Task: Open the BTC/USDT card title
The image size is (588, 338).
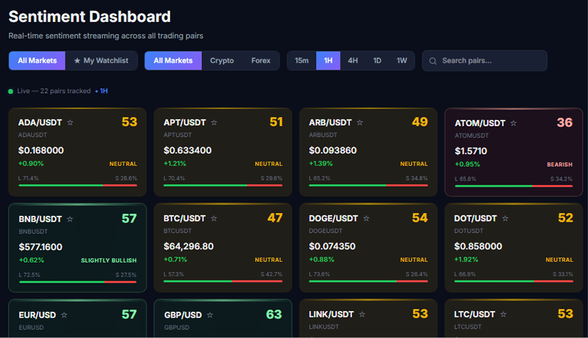Action: click(x=184, y=218)
